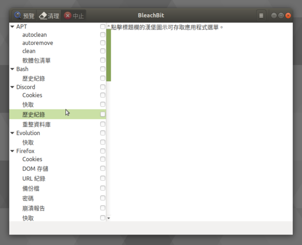Select the Cookies row under Firefox
302x245 pixels.
tap(57, 159)
